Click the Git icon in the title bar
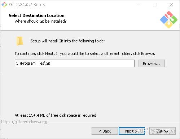The image size is (180, 139). click(4, 5)
